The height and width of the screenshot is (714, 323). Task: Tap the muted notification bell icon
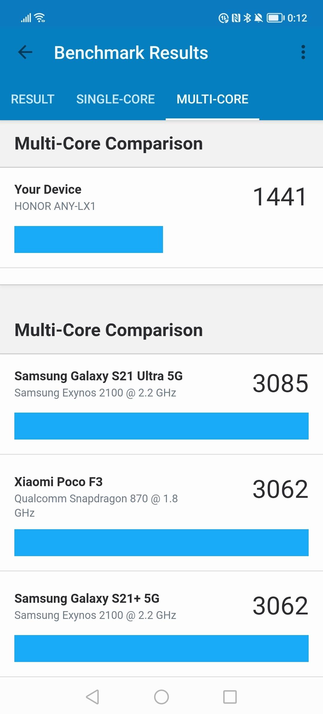[x=258, y=18]
